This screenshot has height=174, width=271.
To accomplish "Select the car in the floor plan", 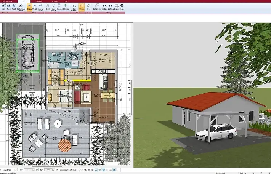I will (28, 51).
